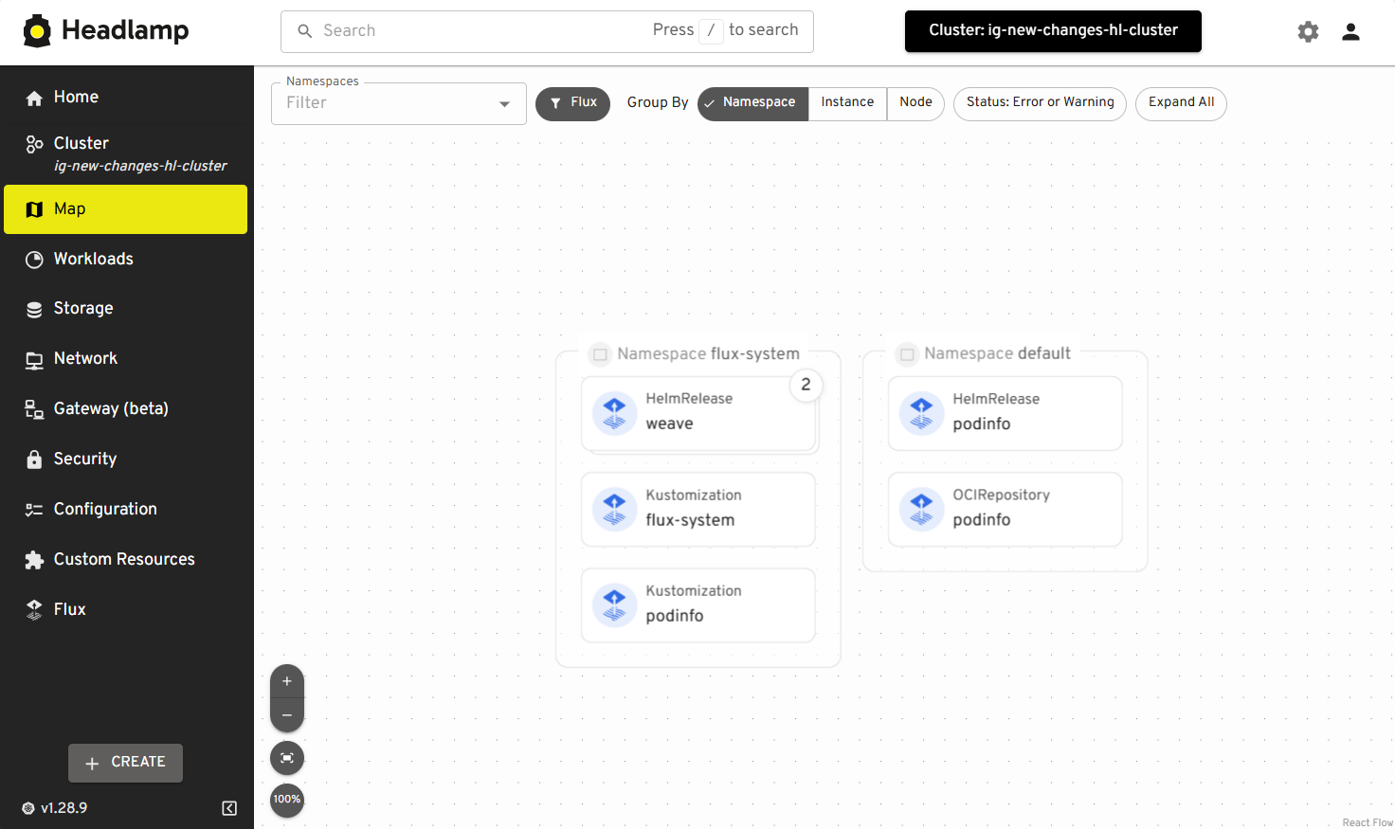
Task: Click the Headlamp title text
Action: tap(125, 31)
